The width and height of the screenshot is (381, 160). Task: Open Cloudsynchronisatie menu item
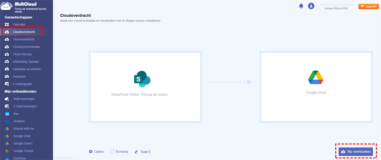point(26,47)
